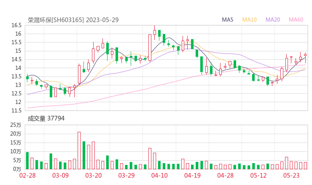The width and height of the screenshot is (312, 185).
Task: Click the MA10 legend label
Action: click(249, 20)
